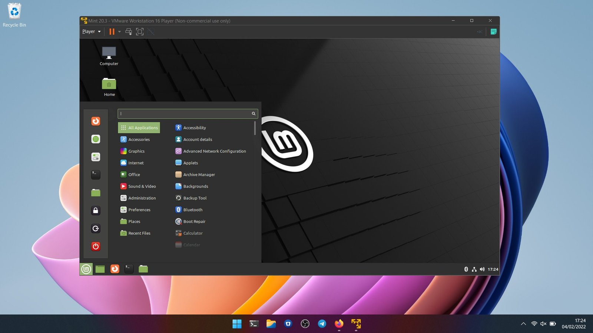Open the Recycle Bin on Windows desktop

coord(14,15)
